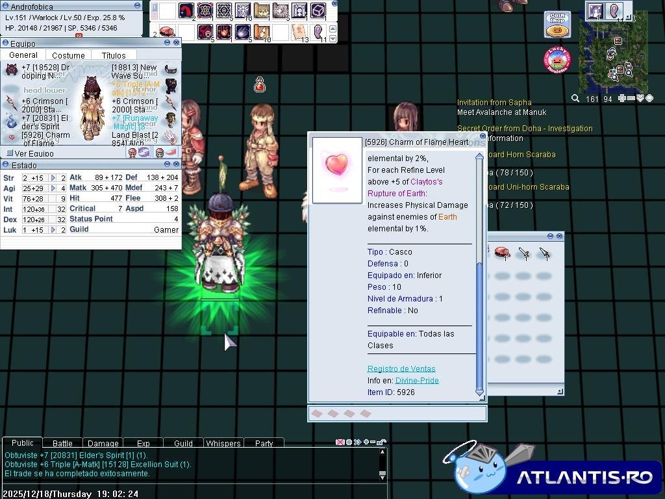Click the swap equipment arrows icon
This screenshot has height=499, width=665.
click(x=144, y=152)
